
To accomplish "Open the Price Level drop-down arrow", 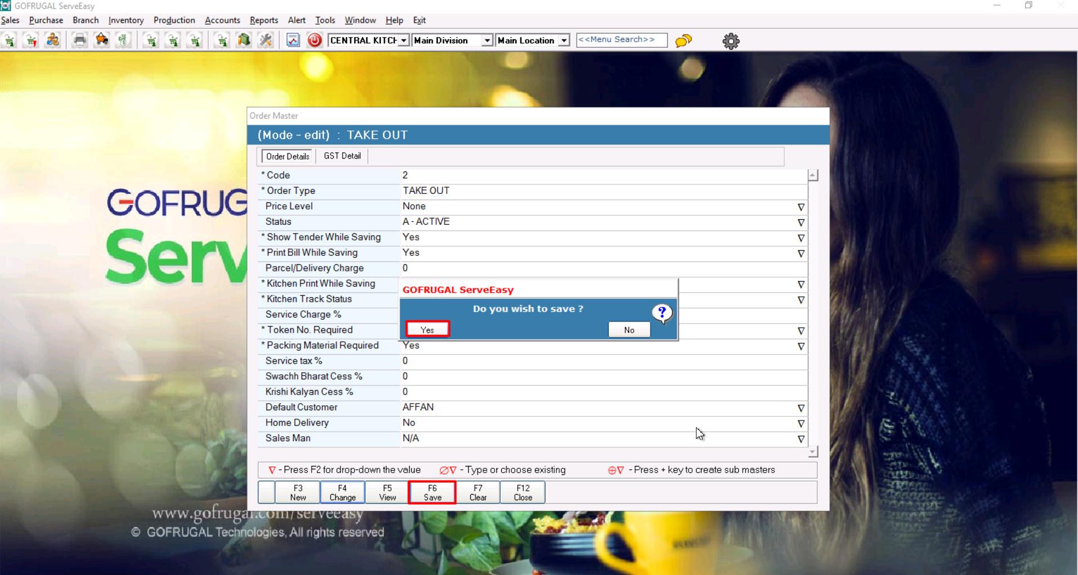I will pyautogui.click(x=801, y=207).
